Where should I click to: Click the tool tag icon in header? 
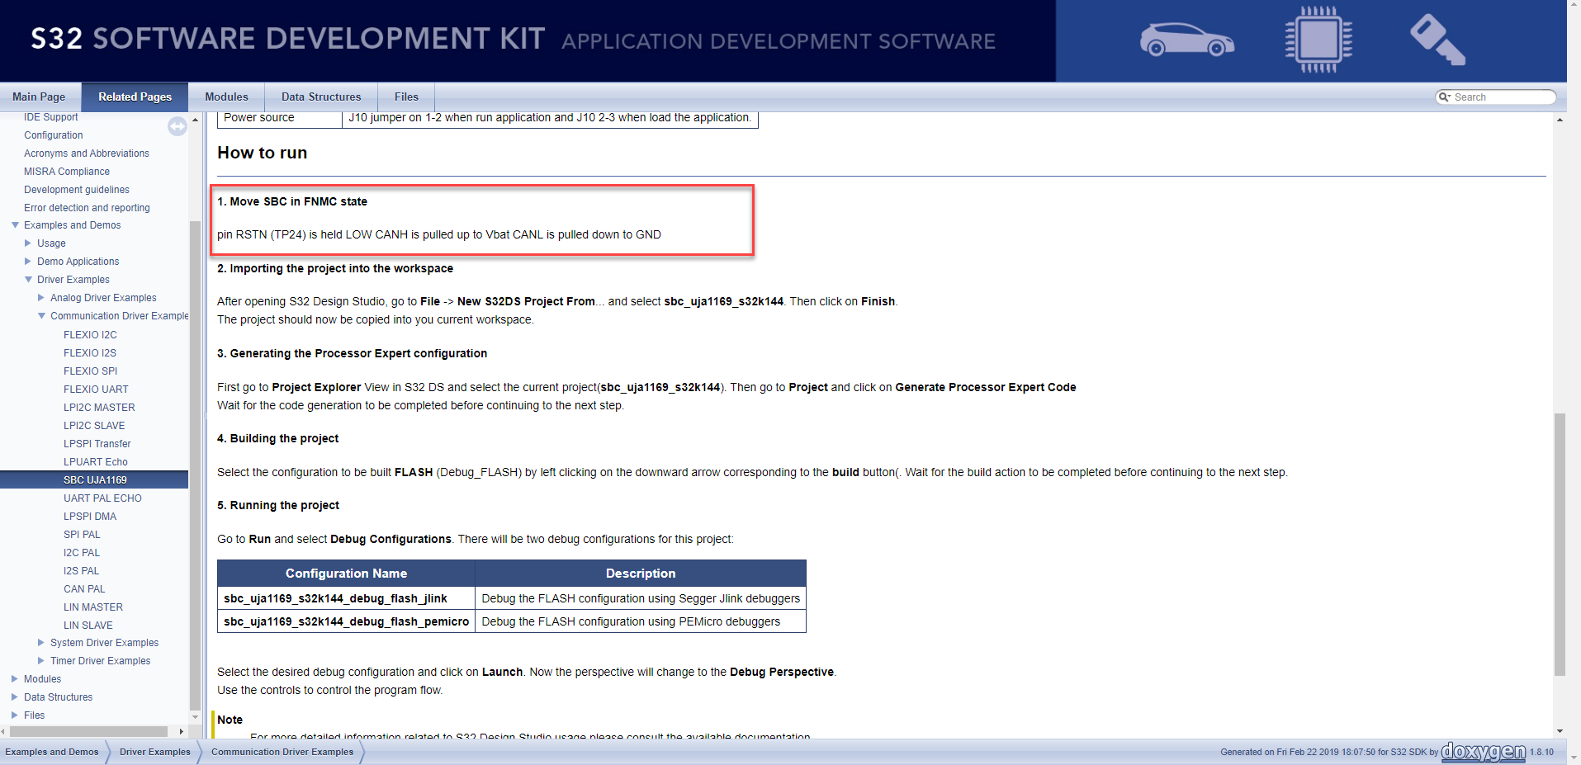point(1437,39)
